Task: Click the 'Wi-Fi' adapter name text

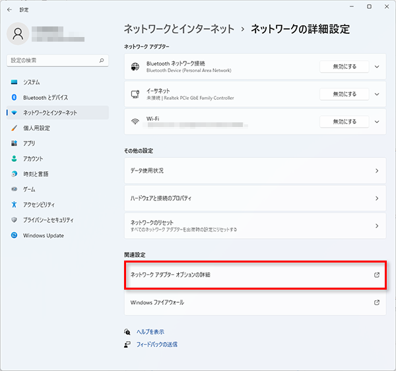Action: (153, 118)
